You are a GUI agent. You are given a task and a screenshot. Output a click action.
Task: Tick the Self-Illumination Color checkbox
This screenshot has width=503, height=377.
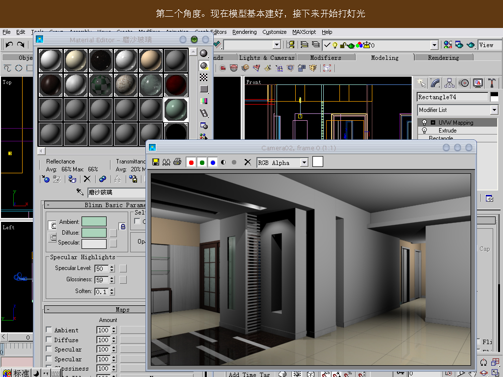click(x=138, y=221)
